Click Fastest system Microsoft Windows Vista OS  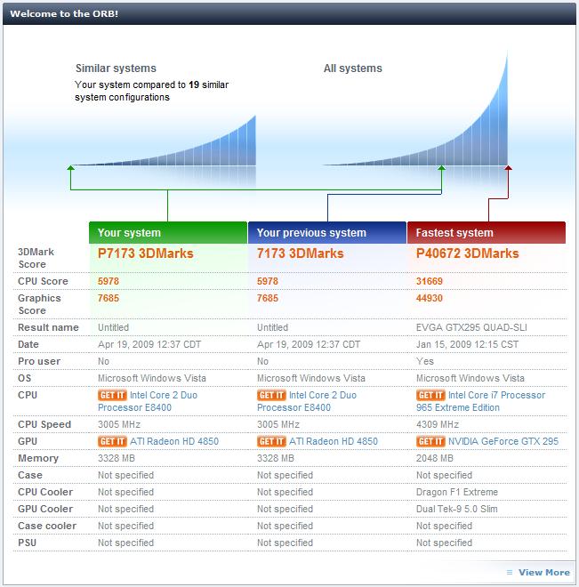click(470, 378)
